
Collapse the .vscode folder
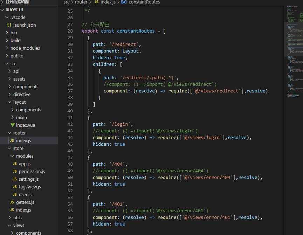point(7,17)
